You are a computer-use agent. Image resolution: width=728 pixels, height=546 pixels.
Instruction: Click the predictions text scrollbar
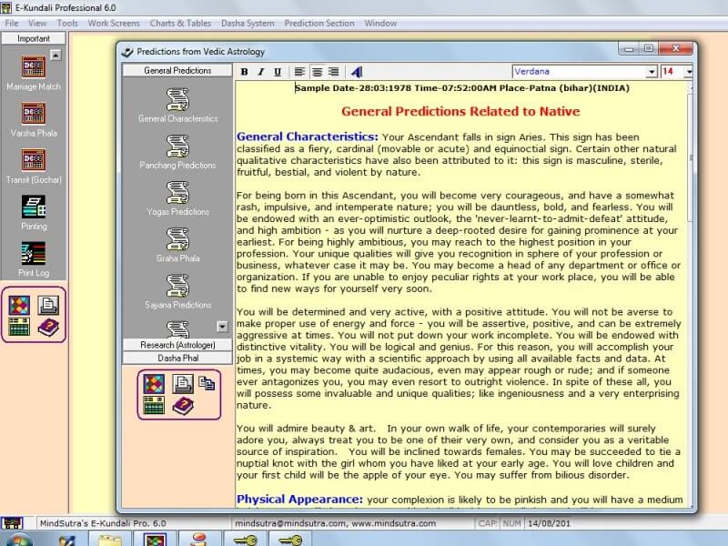pyautogui.click(x=690, y=157)
